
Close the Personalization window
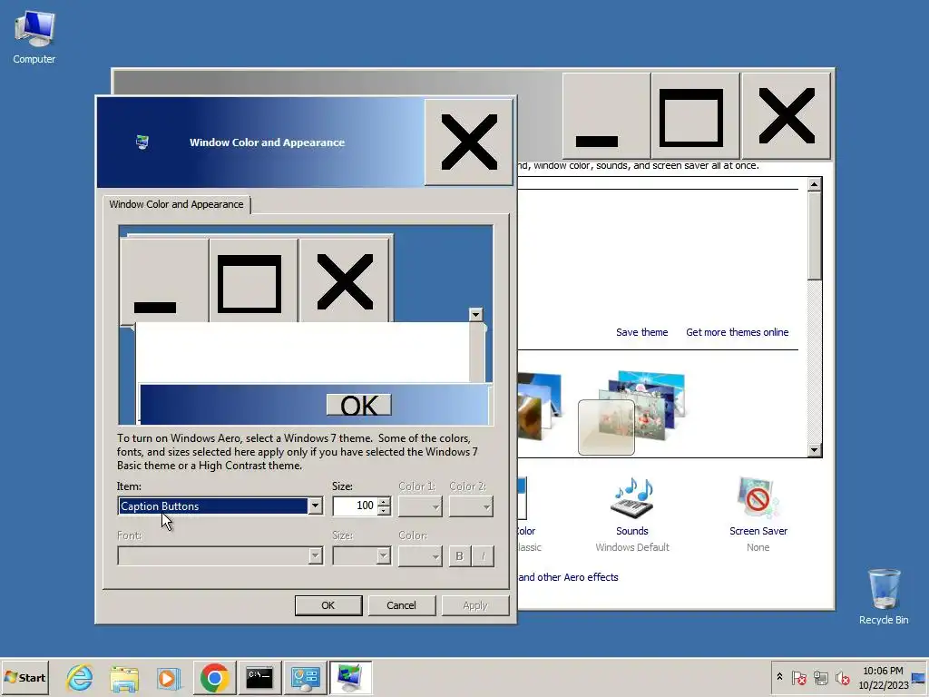coord(787,116)
